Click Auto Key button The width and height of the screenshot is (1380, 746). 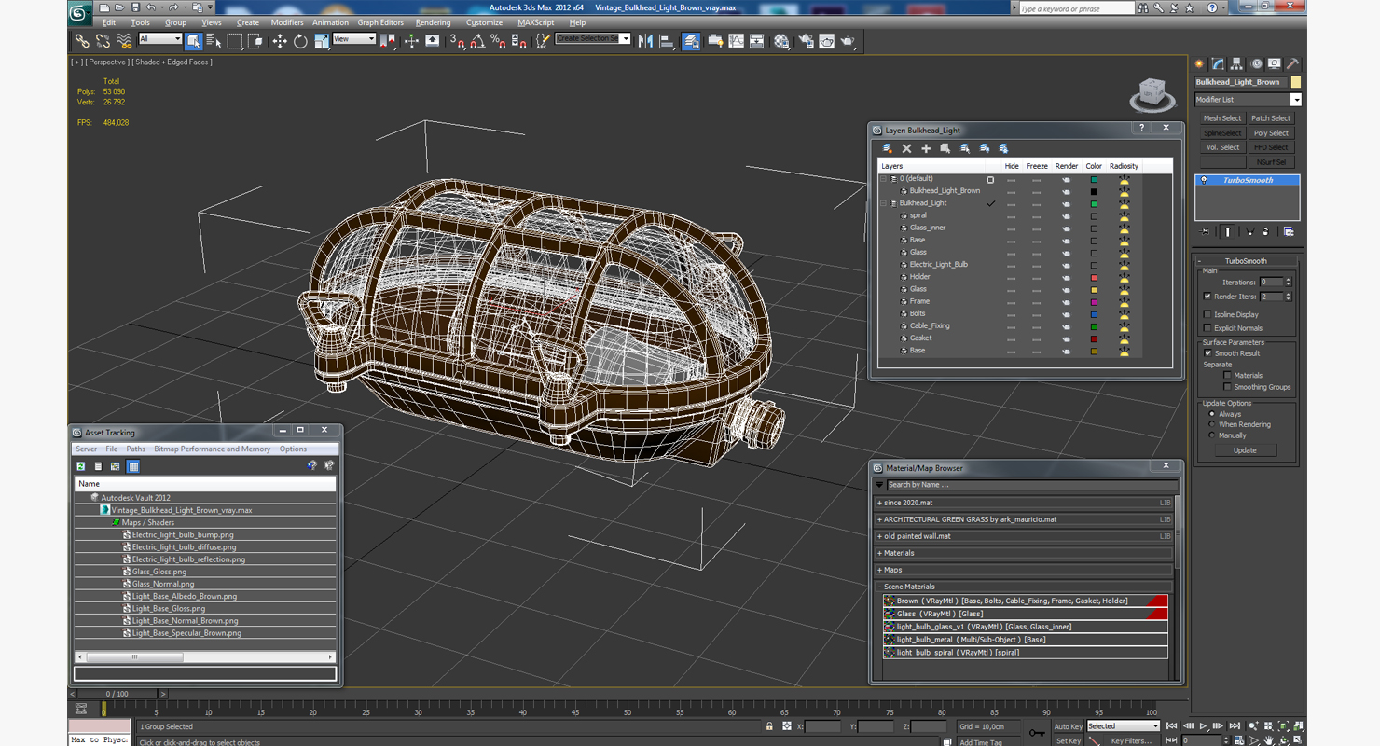(1068, 726)
